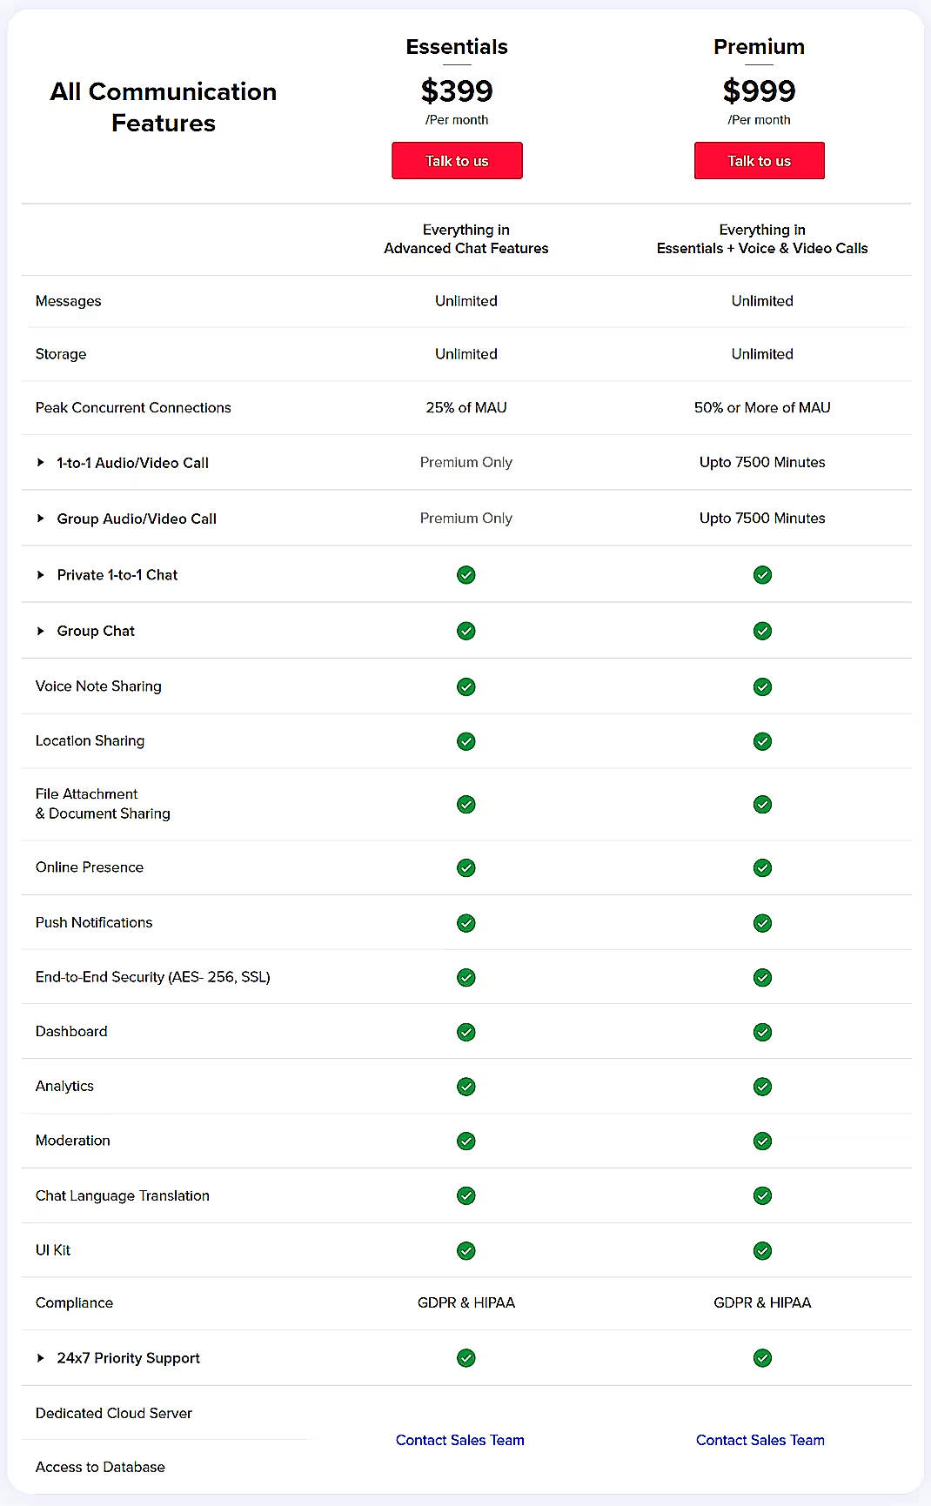
Task: Click Premium checkmark for Chat Language Translation
Action: [762, 1195]
